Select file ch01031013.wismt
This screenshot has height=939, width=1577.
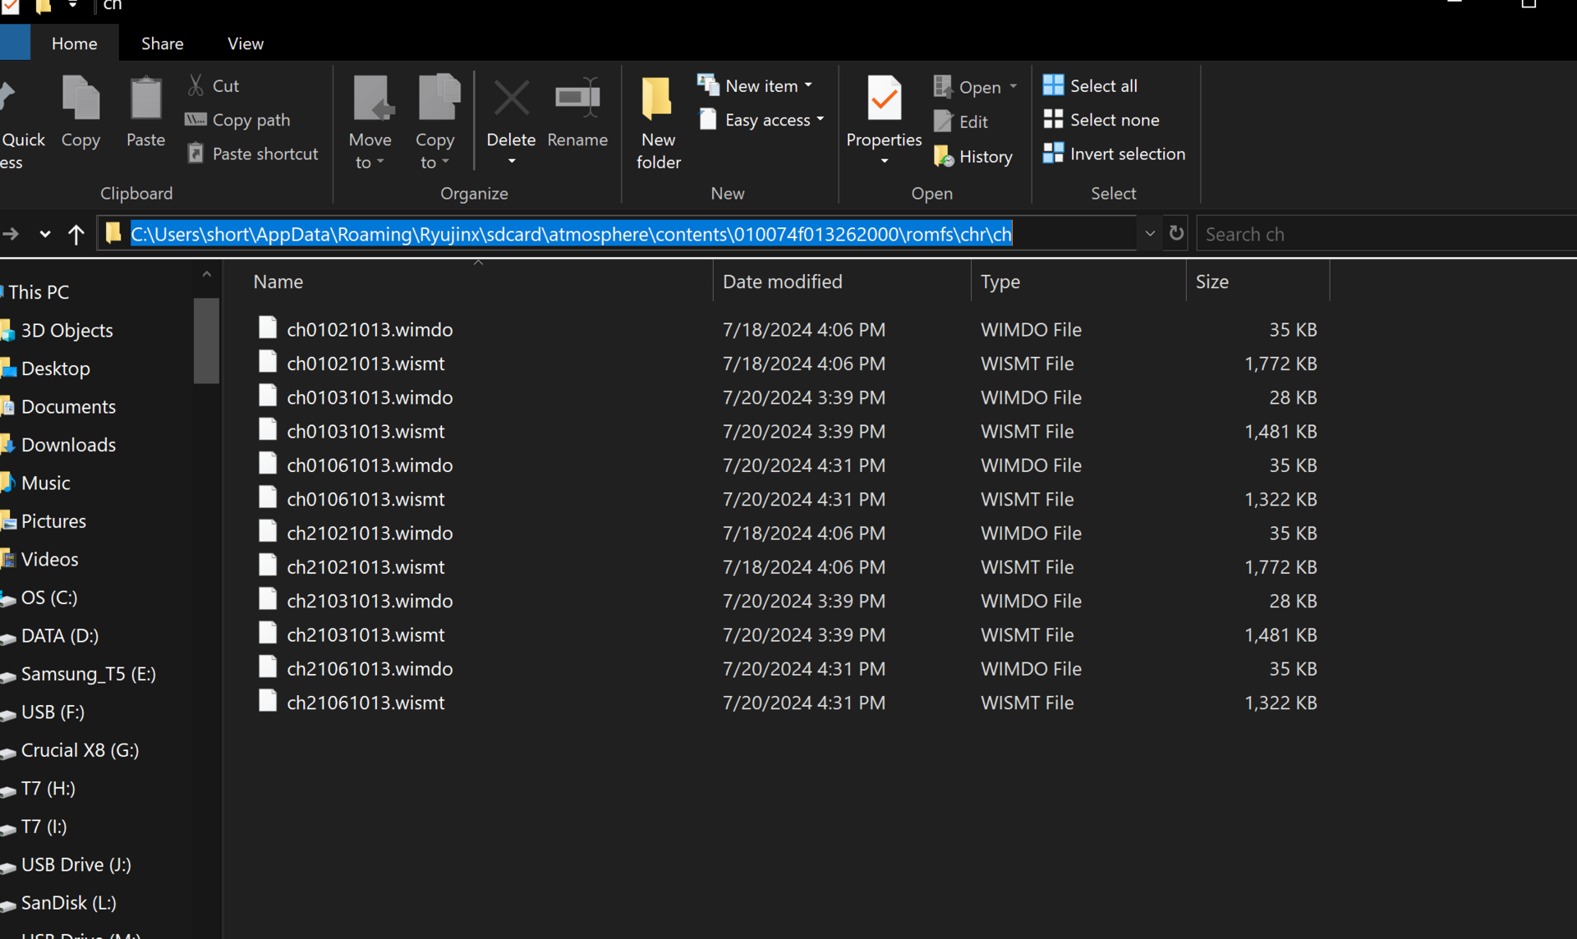[366, 431]
